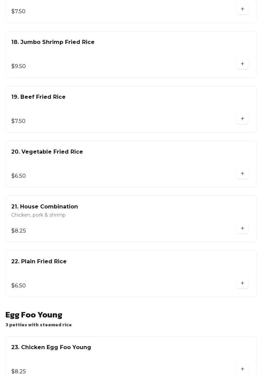Image resolution: width=262 pixels, height=374 pixels.
Task: Click the Egg Foo Young section heading
Action: click(34, 315)
